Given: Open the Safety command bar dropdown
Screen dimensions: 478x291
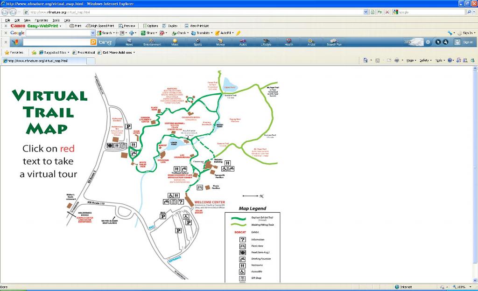Looking at the screenshot, I should pos(425,60).
